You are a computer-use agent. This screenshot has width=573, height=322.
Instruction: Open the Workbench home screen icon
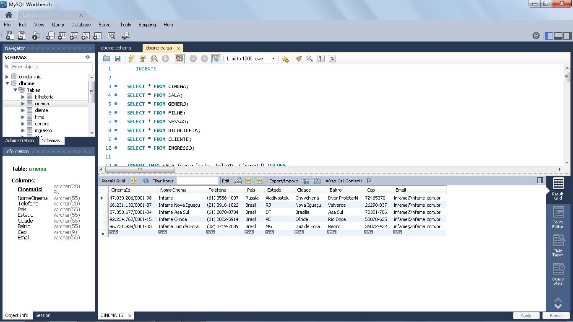pyautogui.click(x=9, y=15)
